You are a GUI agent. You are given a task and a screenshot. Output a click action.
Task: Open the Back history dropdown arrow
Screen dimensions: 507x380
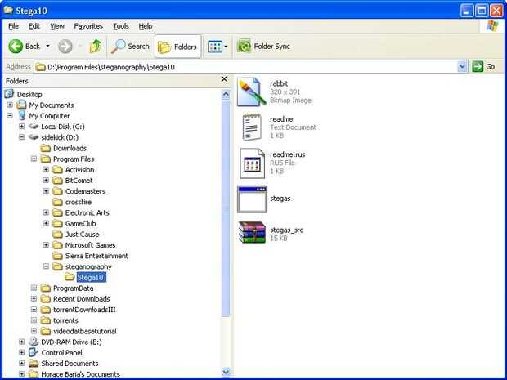coord(48,47)
